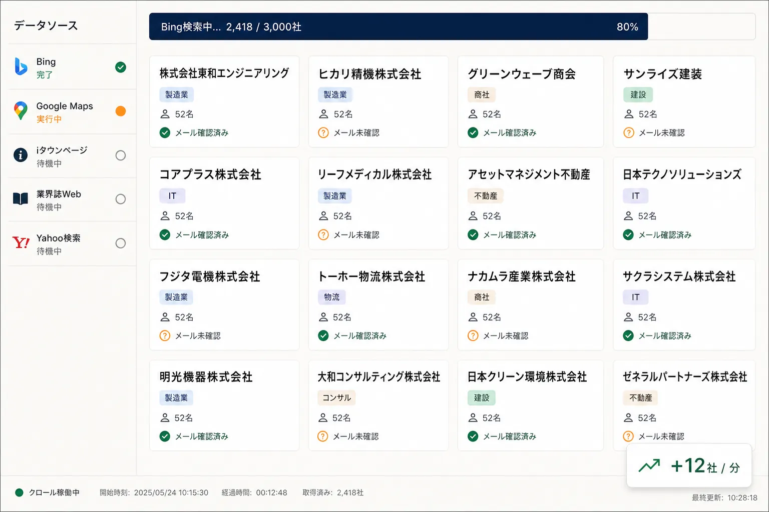Screen dimensions: 769x512
Task: Open the Yahoo検索 data source row
Action: point(72,243)
